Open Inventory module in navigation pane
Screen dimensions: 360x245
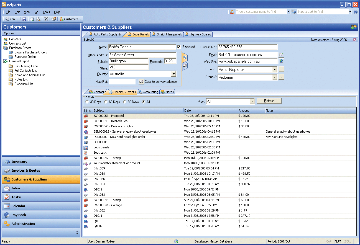pos(41,162)
